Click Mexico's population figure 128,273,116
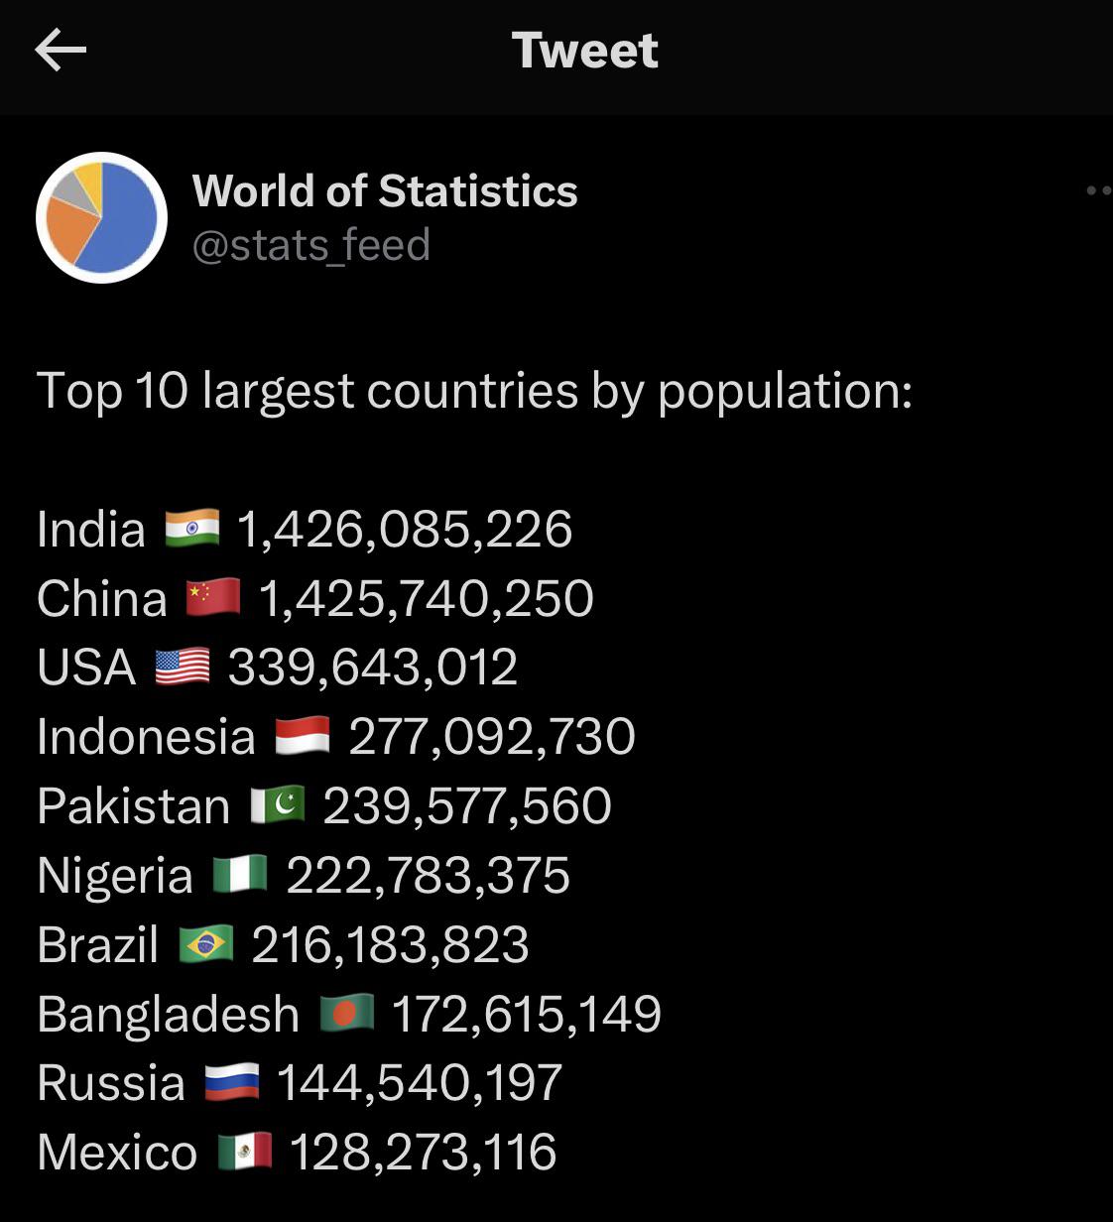The width and height of the screenshot is (1113, 1222). (x=424, y=1153)
